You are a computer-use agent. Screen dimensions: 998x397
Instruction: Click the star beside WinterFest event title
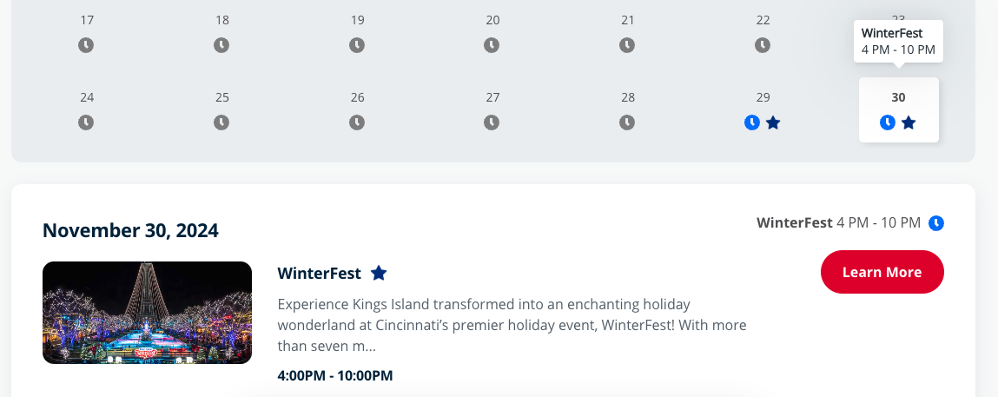(379, 273)
